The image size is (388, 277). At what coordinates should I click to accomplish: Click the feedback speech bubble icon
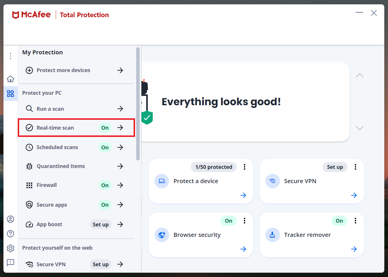coord(10,263)
